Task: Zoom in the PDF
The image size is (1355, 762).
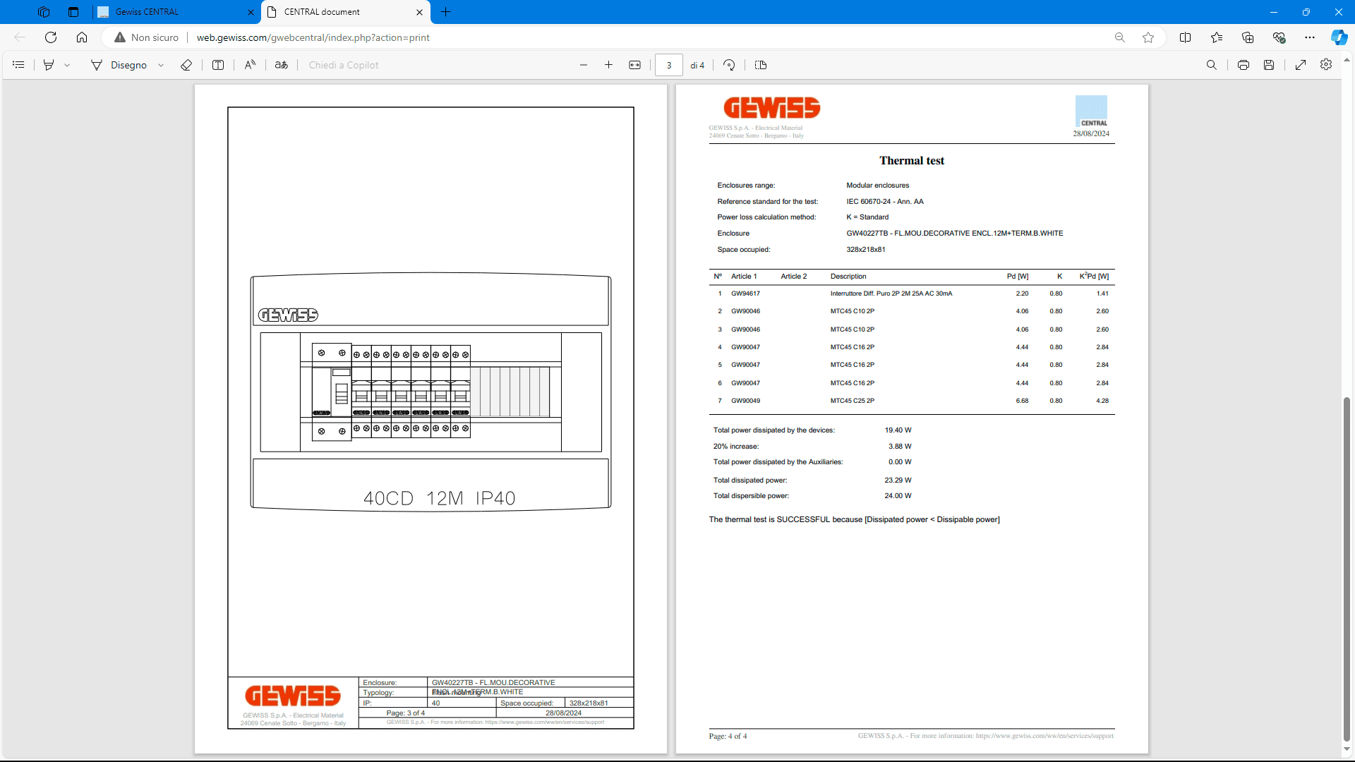Action: click(x=608, y=65)
